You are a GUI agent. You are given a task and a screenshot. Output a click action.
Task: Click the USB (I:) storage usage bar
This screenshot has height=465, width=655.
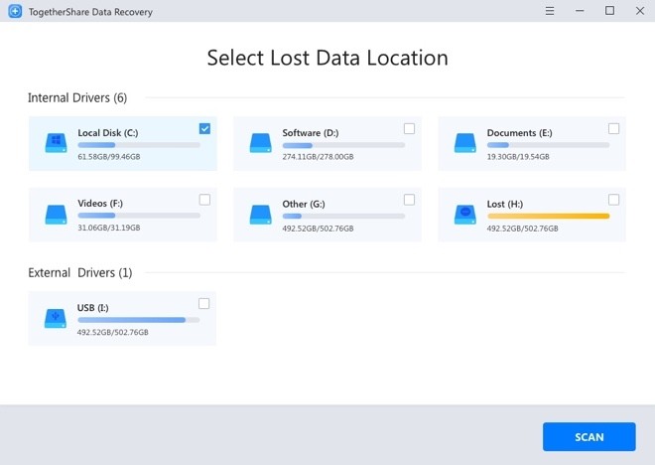[138, 320]
